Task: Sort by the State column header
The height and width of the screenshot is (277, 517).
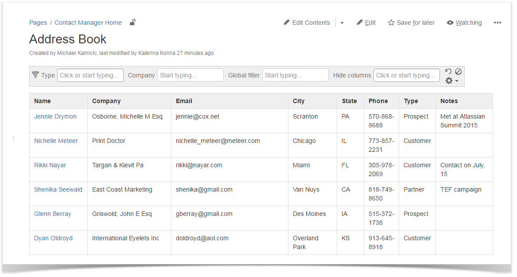Action: 350,101
